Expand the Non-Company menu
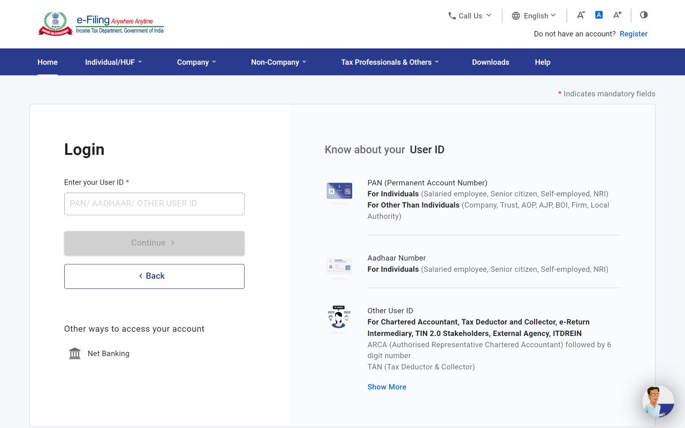 [x=279, y=62]
